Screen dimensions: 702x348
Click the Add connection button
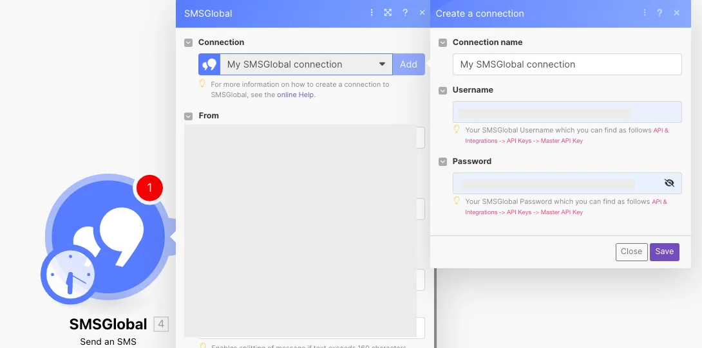tap(409, 64)
